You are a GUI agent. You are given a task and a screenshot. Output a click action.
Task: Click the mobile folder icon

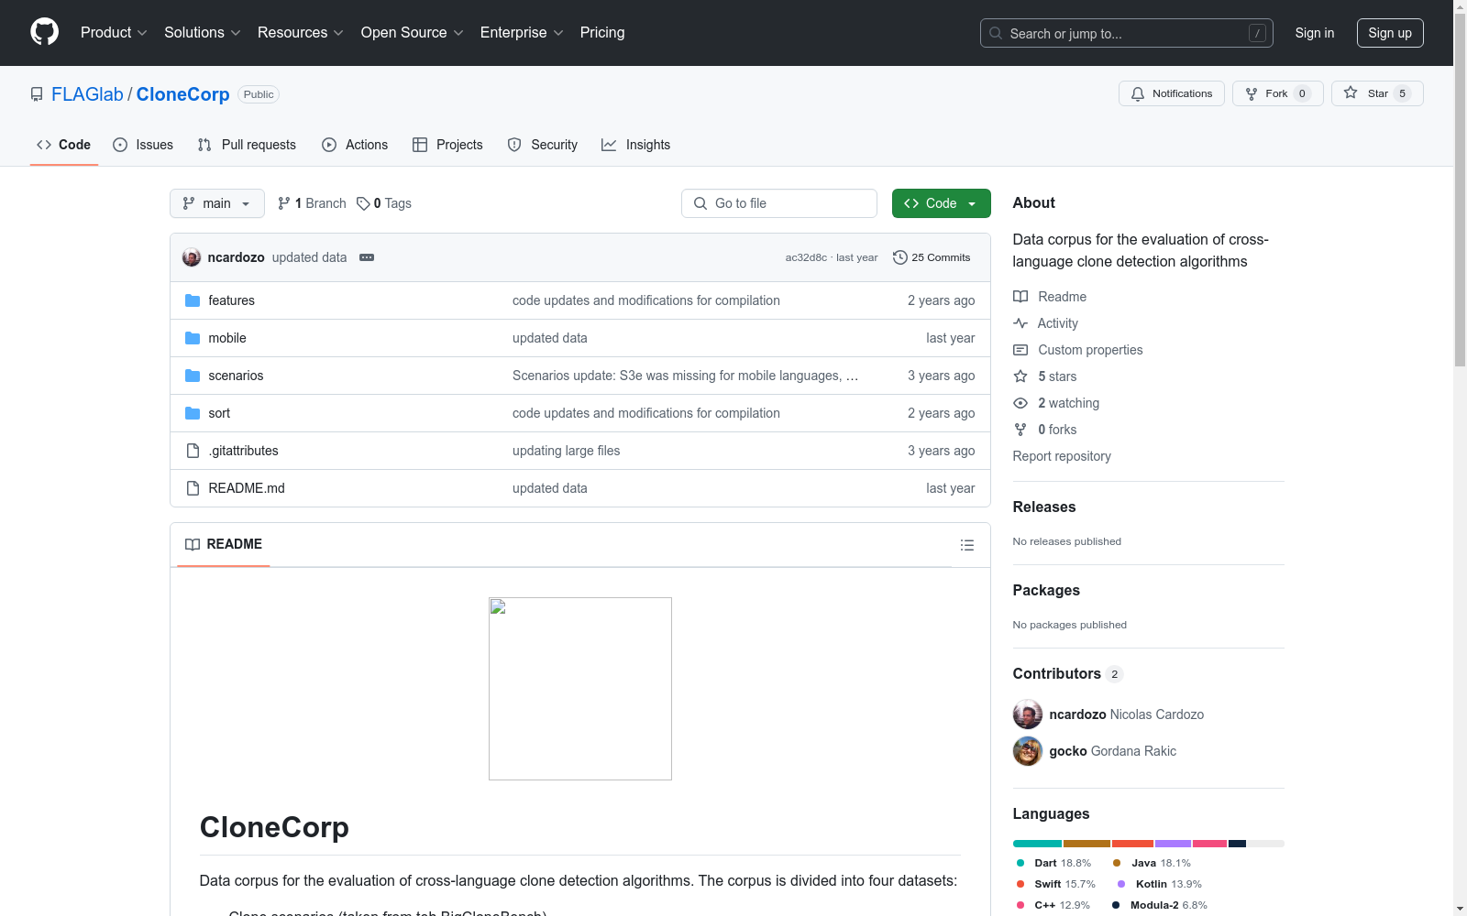pyautogui.click(x=193, y=338)
